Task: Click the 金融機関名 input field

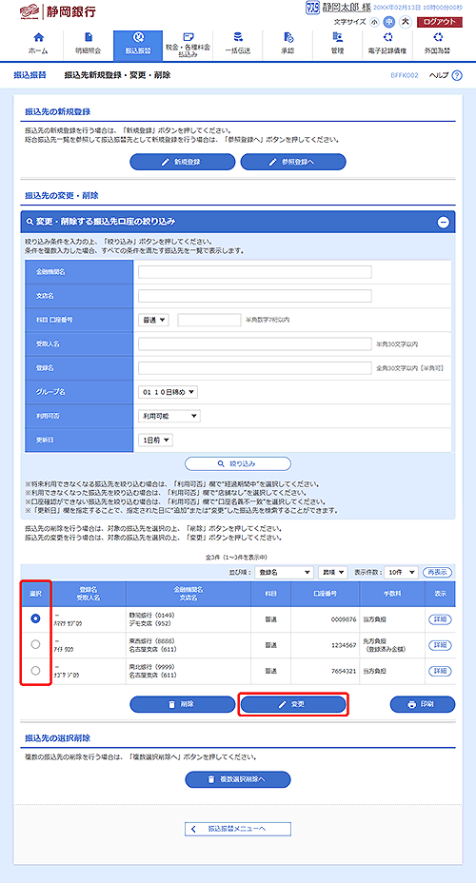Action: (x=254, y=272)
